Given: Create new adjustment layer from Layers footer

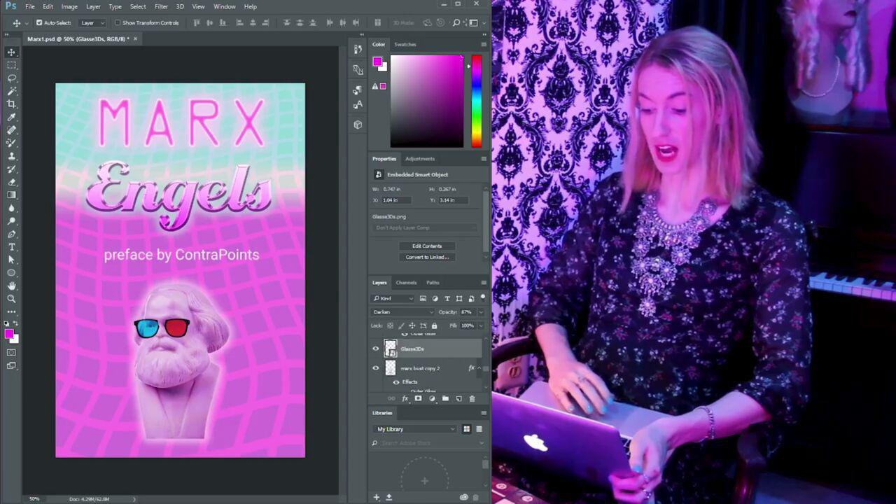Looking at the screenshot, I should coord(431,398).
